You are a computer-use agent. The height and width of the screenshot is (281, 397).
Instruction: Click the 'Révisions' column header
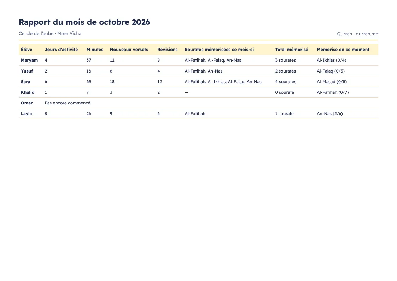tap(167, 50)
